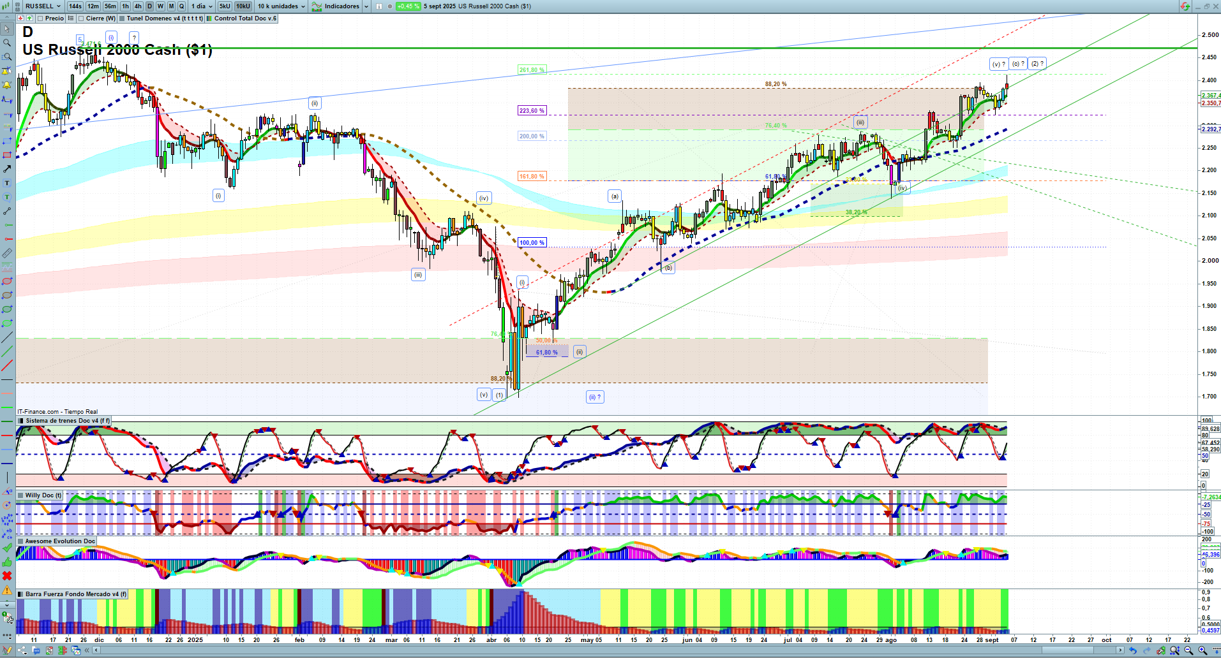Select the black diagonal line tool
The height and width of the screenshot is (658, 1221).
click(7, 337)
